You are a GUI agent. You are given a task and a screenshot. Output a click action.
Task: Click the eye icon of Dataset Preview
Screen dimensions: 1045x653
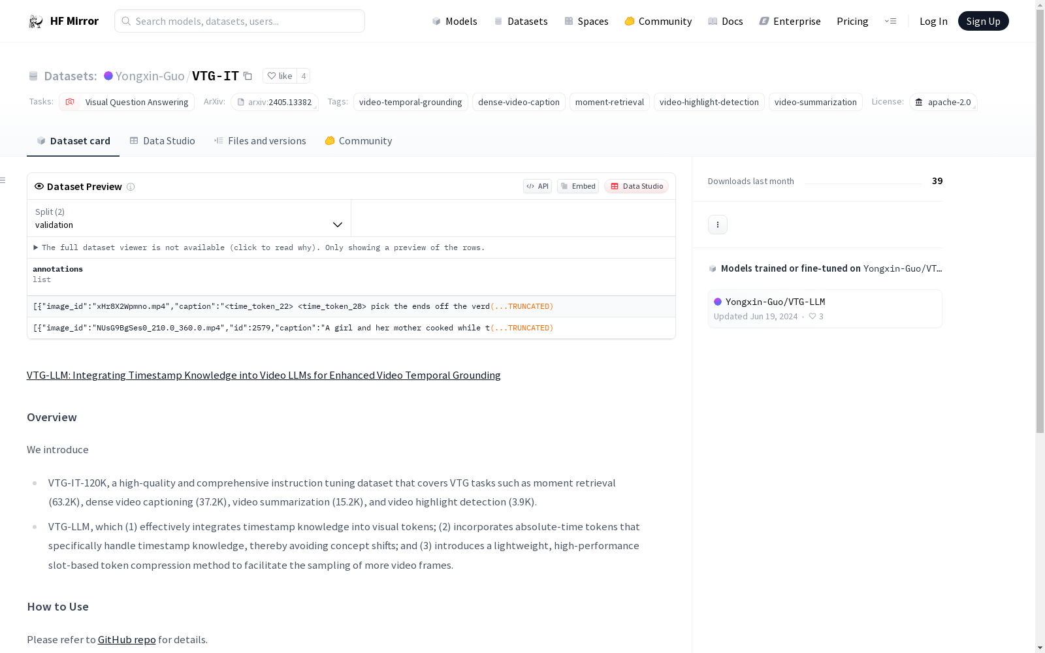pos(39,186)
